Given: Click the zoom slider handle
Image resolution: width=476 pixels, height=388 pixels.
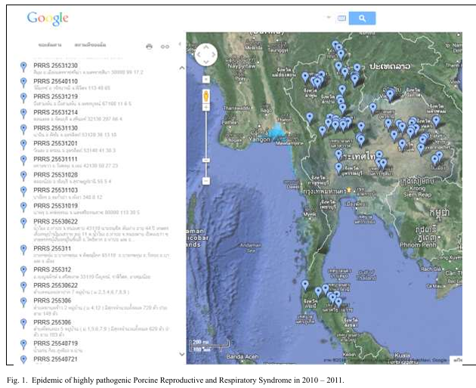Looking at the screenshot, I should [x=206, y=160].
